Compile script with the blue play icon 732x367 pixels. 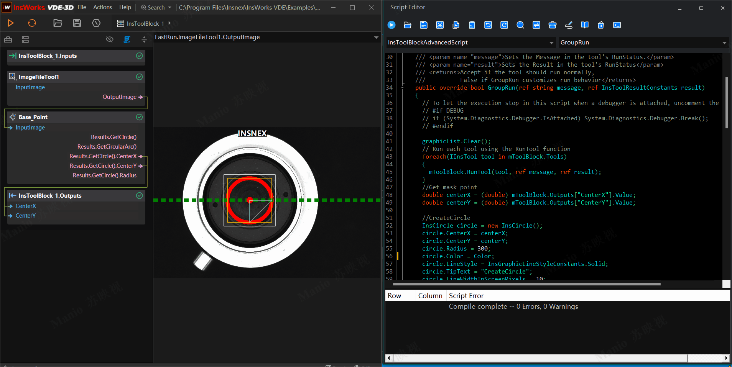[391, 25]
